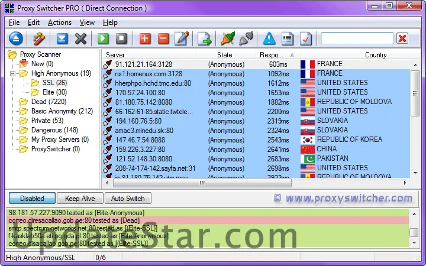The image size is (426, 266).
Task: Open the View menu
Action: point(87,22)
